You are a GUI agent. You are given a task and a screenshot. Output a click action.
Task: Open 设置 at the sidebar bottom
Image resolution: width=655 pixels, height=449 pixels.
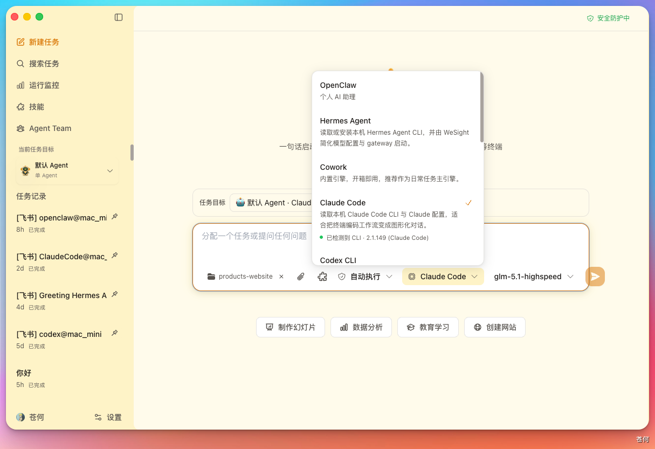(108, 417)
